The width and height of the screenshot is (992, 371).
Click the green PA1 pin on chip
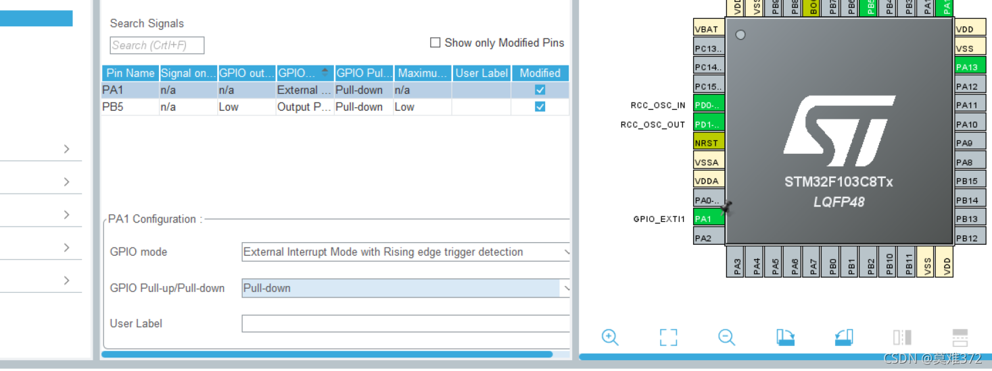click(x=709, y=219)
